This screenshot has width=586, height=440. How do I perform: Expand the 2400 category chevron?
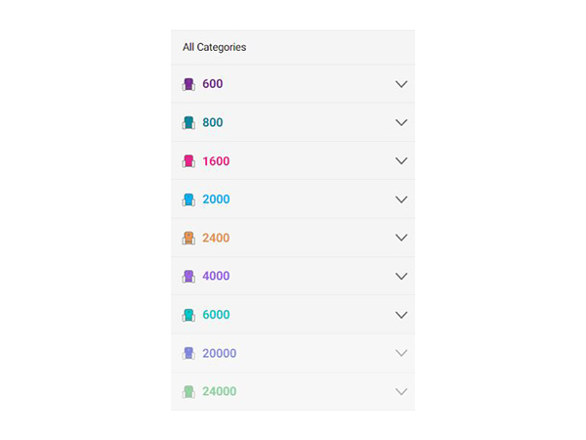pos(400,238)
